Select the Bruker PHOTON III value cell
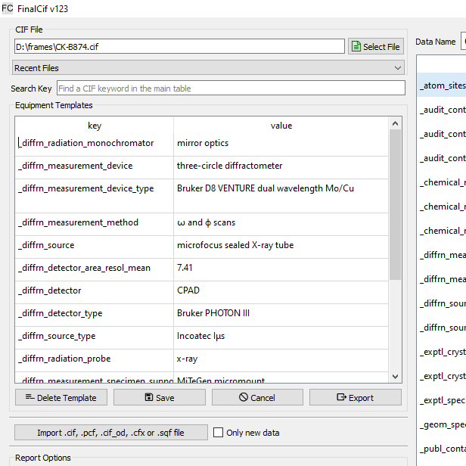This screenshot has height=466, width=466. 281,313
